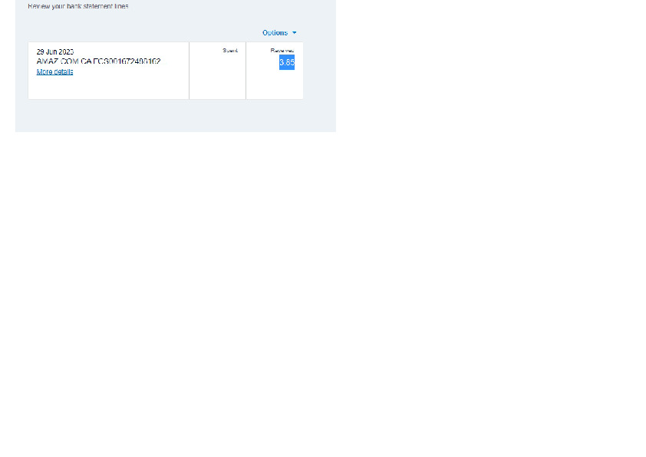Click the highlighted 3.85 received amount
The width and height of the screenshot is (646, 457).
click(286, 63)
